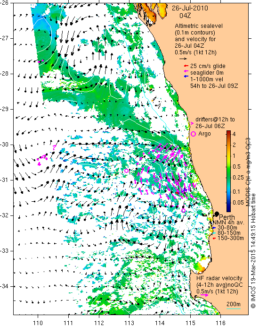
Task: Click the '26-Jul 06Z' drifter time text
Action: tap(210, 126)
